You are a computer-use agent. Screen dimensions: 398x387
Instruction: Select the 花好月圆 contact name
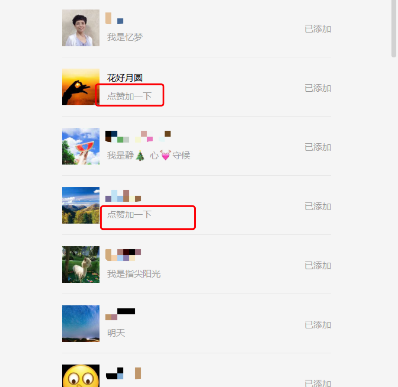125,78
